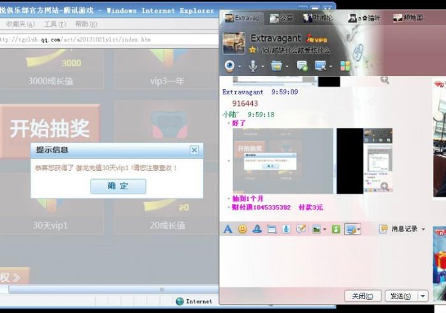Expand the screen capture dropdown arrow

359,229
